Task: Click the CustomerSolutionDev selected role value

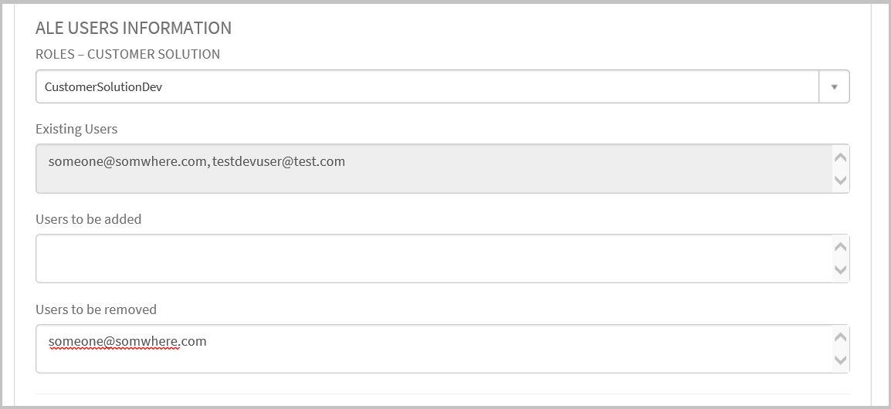Action: click(x=103, y=87)
